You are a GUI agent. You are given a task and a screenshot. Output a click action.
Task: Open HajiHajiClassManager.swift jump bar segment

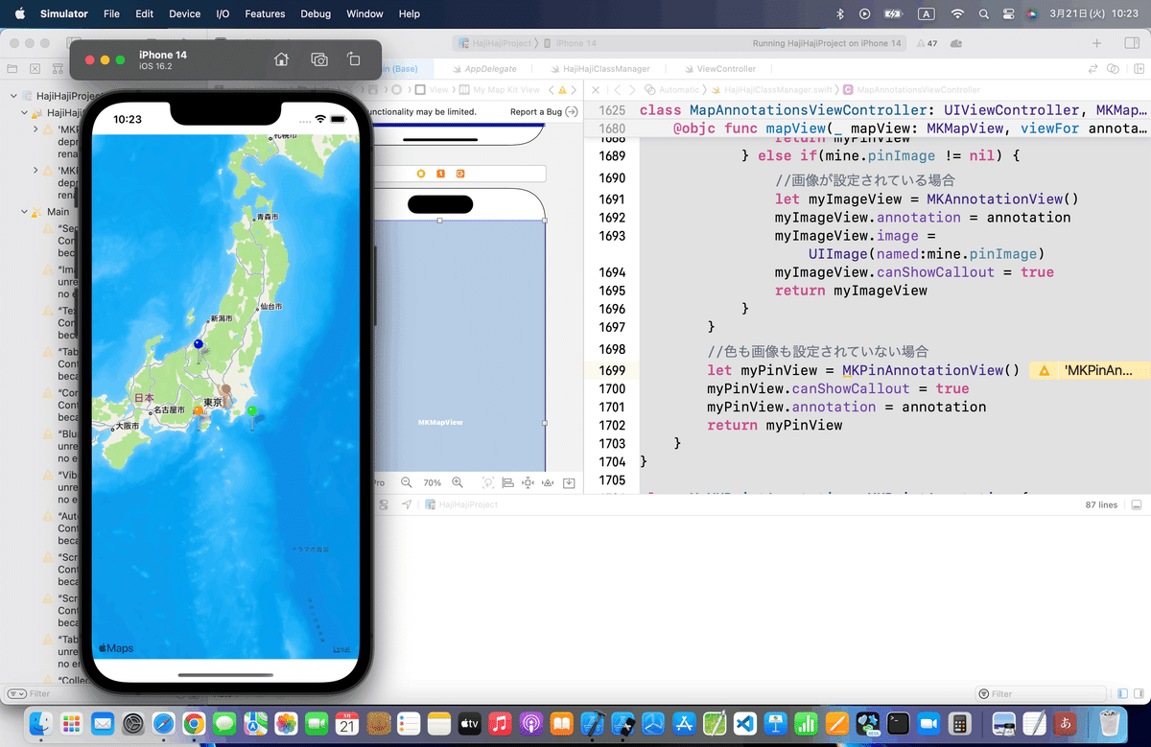click(x=772, y=89)
